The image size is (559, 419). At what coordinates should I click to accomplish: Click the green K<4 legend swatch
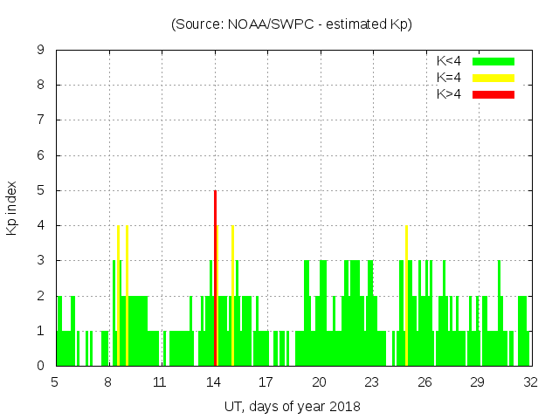tap(493, 61)
